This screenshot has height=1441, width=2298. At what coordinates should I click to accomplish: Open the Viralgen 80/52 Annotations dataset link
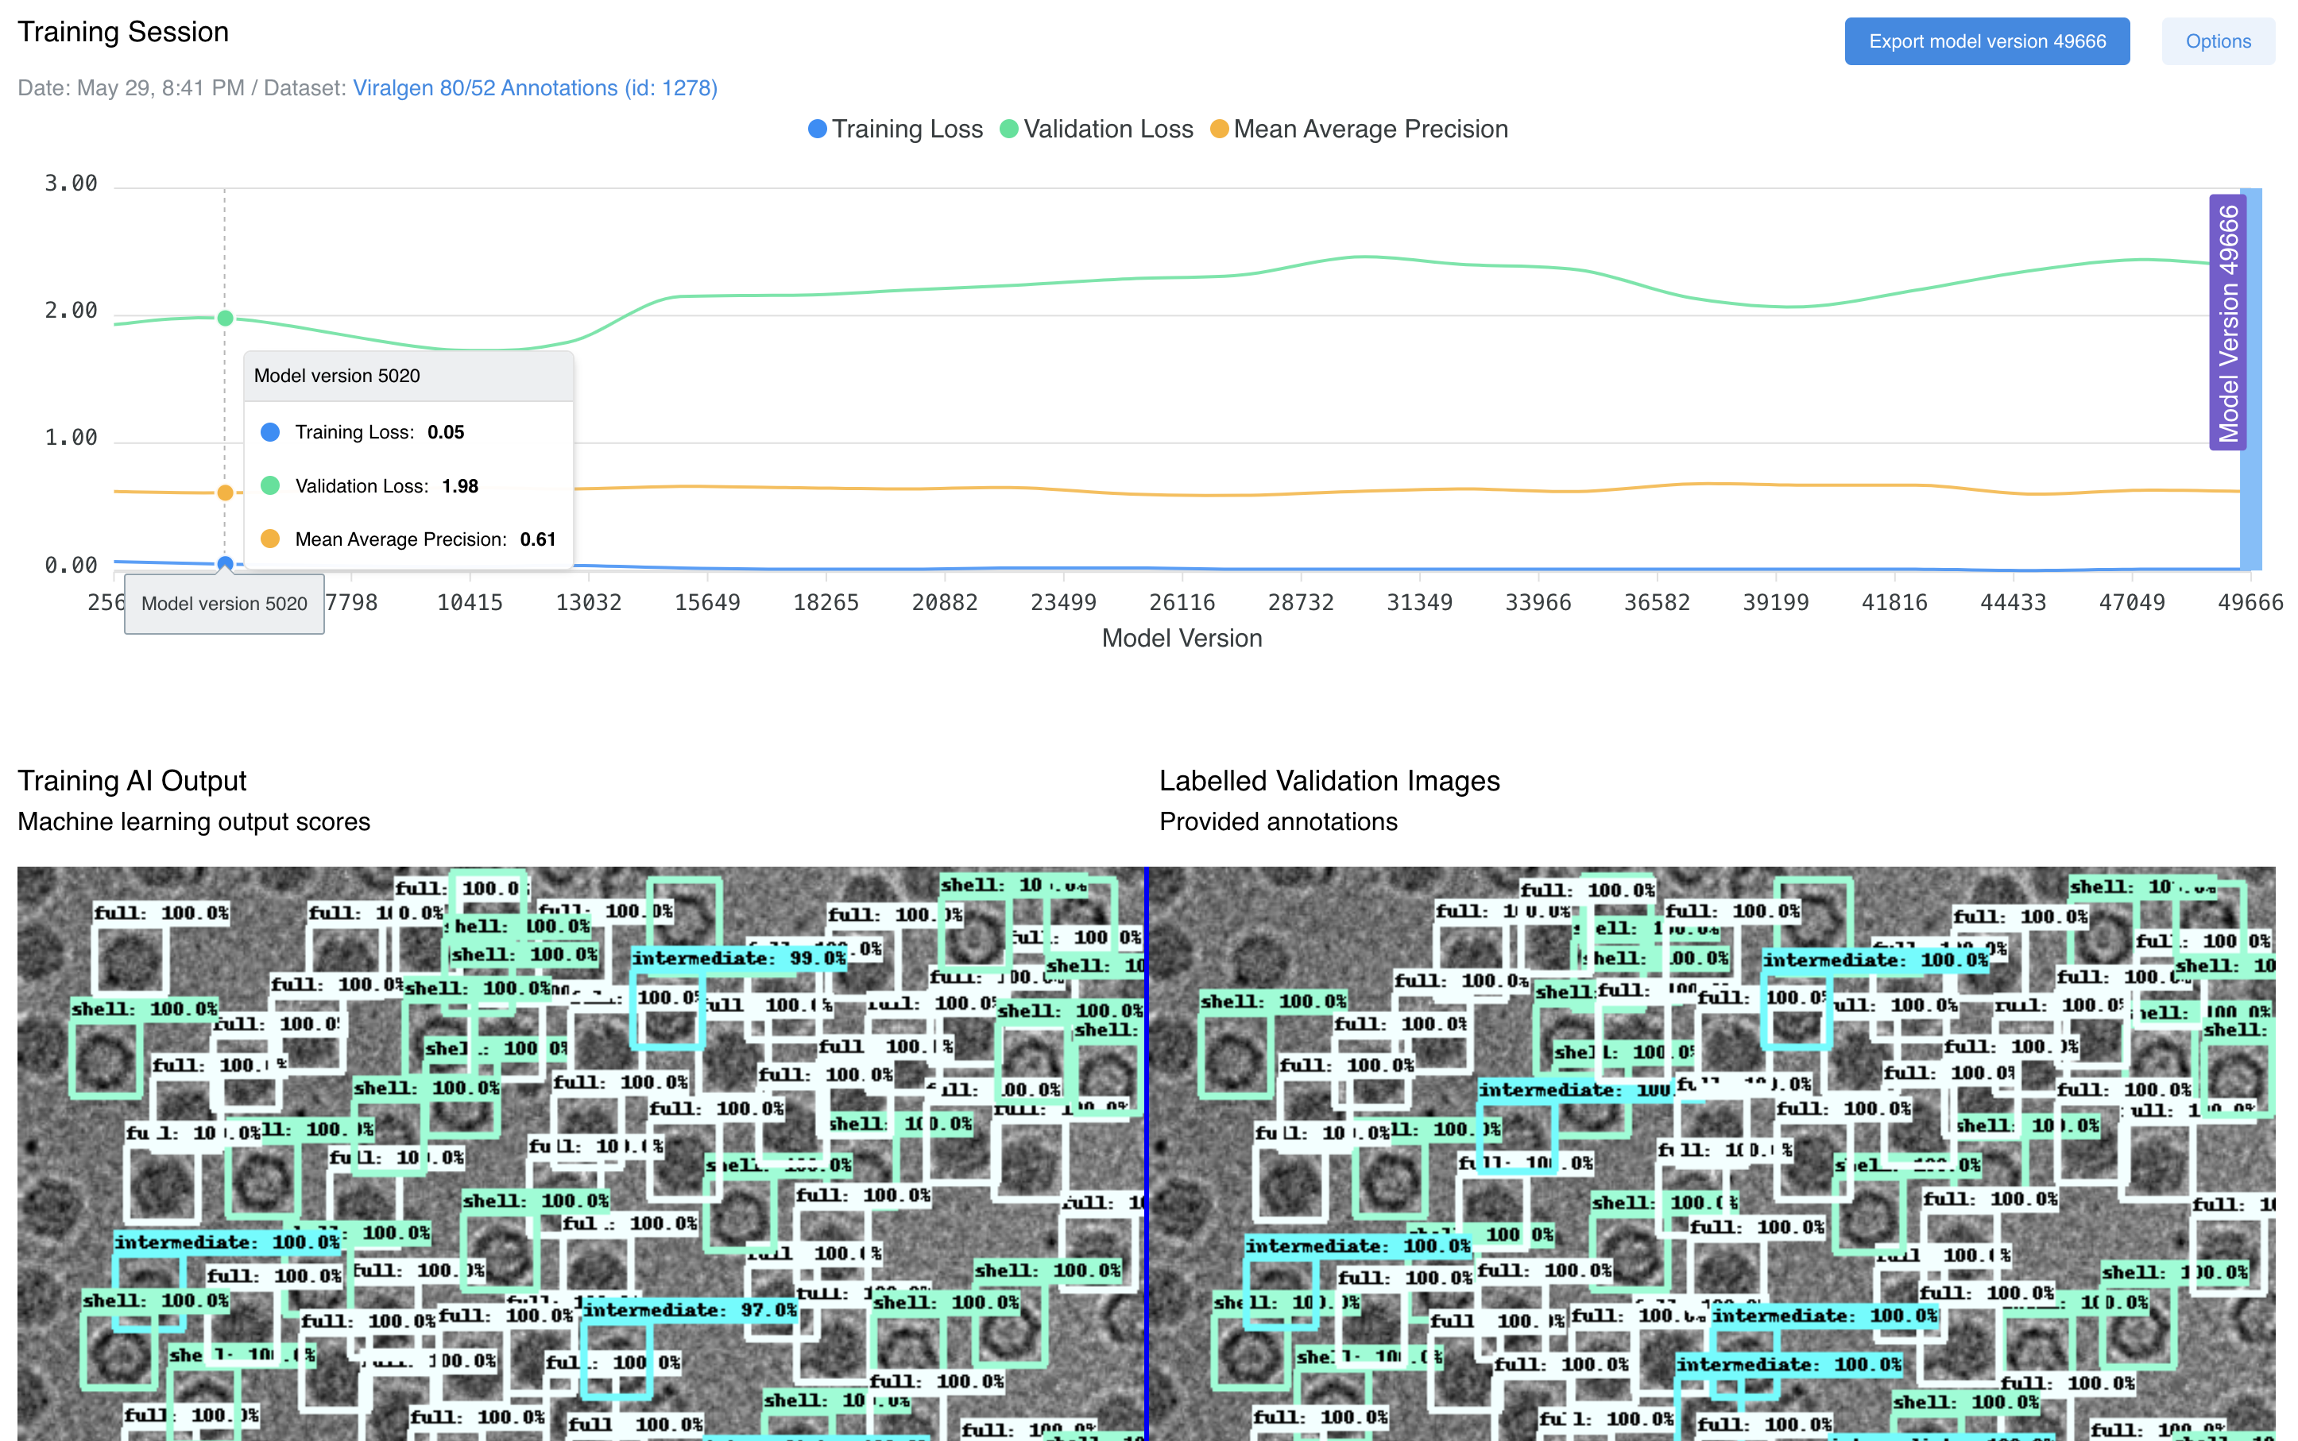pyautogui.click(x=535, y=87)
